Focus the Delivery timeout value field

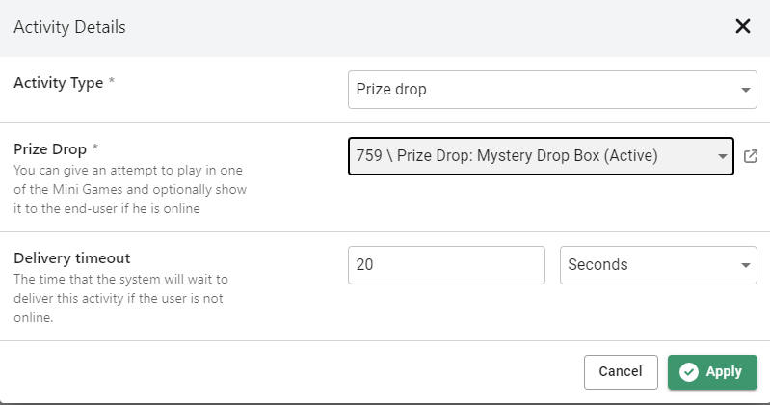click(446, 265)
